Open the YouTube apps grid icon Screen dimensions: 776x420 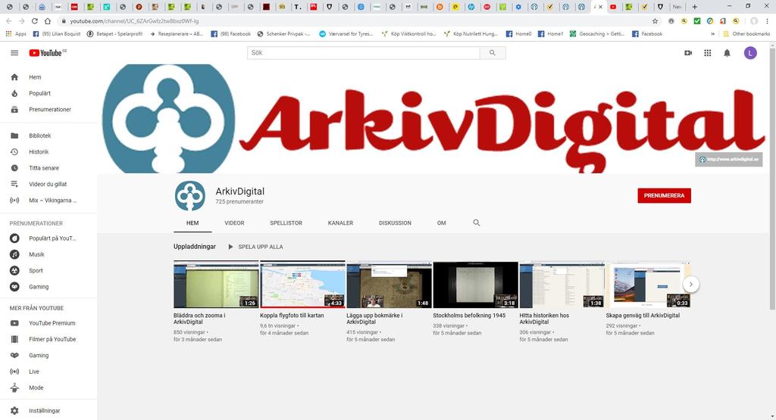click(708, 53)
